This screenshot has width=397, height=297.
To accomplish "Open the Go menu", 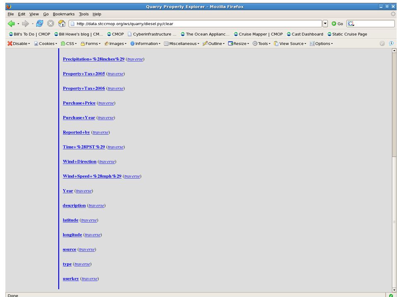I will 46,14.
